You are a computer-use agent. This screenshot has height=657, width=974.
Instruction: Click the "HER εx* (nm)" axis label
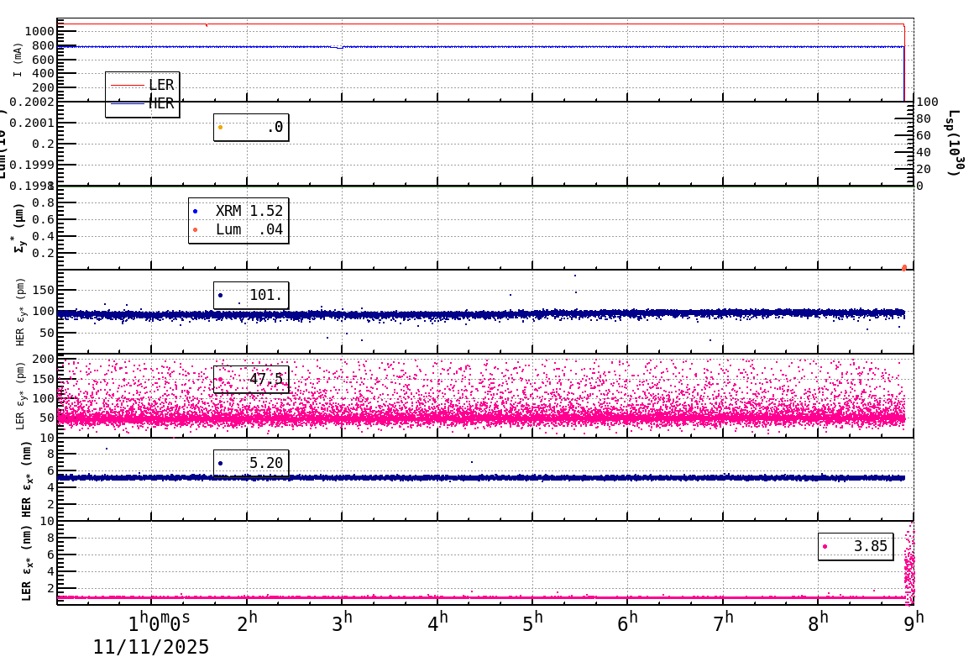pyautogui.click(x=26, y=479)
